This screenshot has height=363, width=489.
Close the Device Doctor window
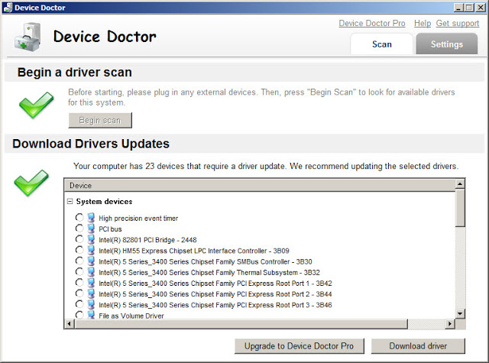[x=481, y=8]
